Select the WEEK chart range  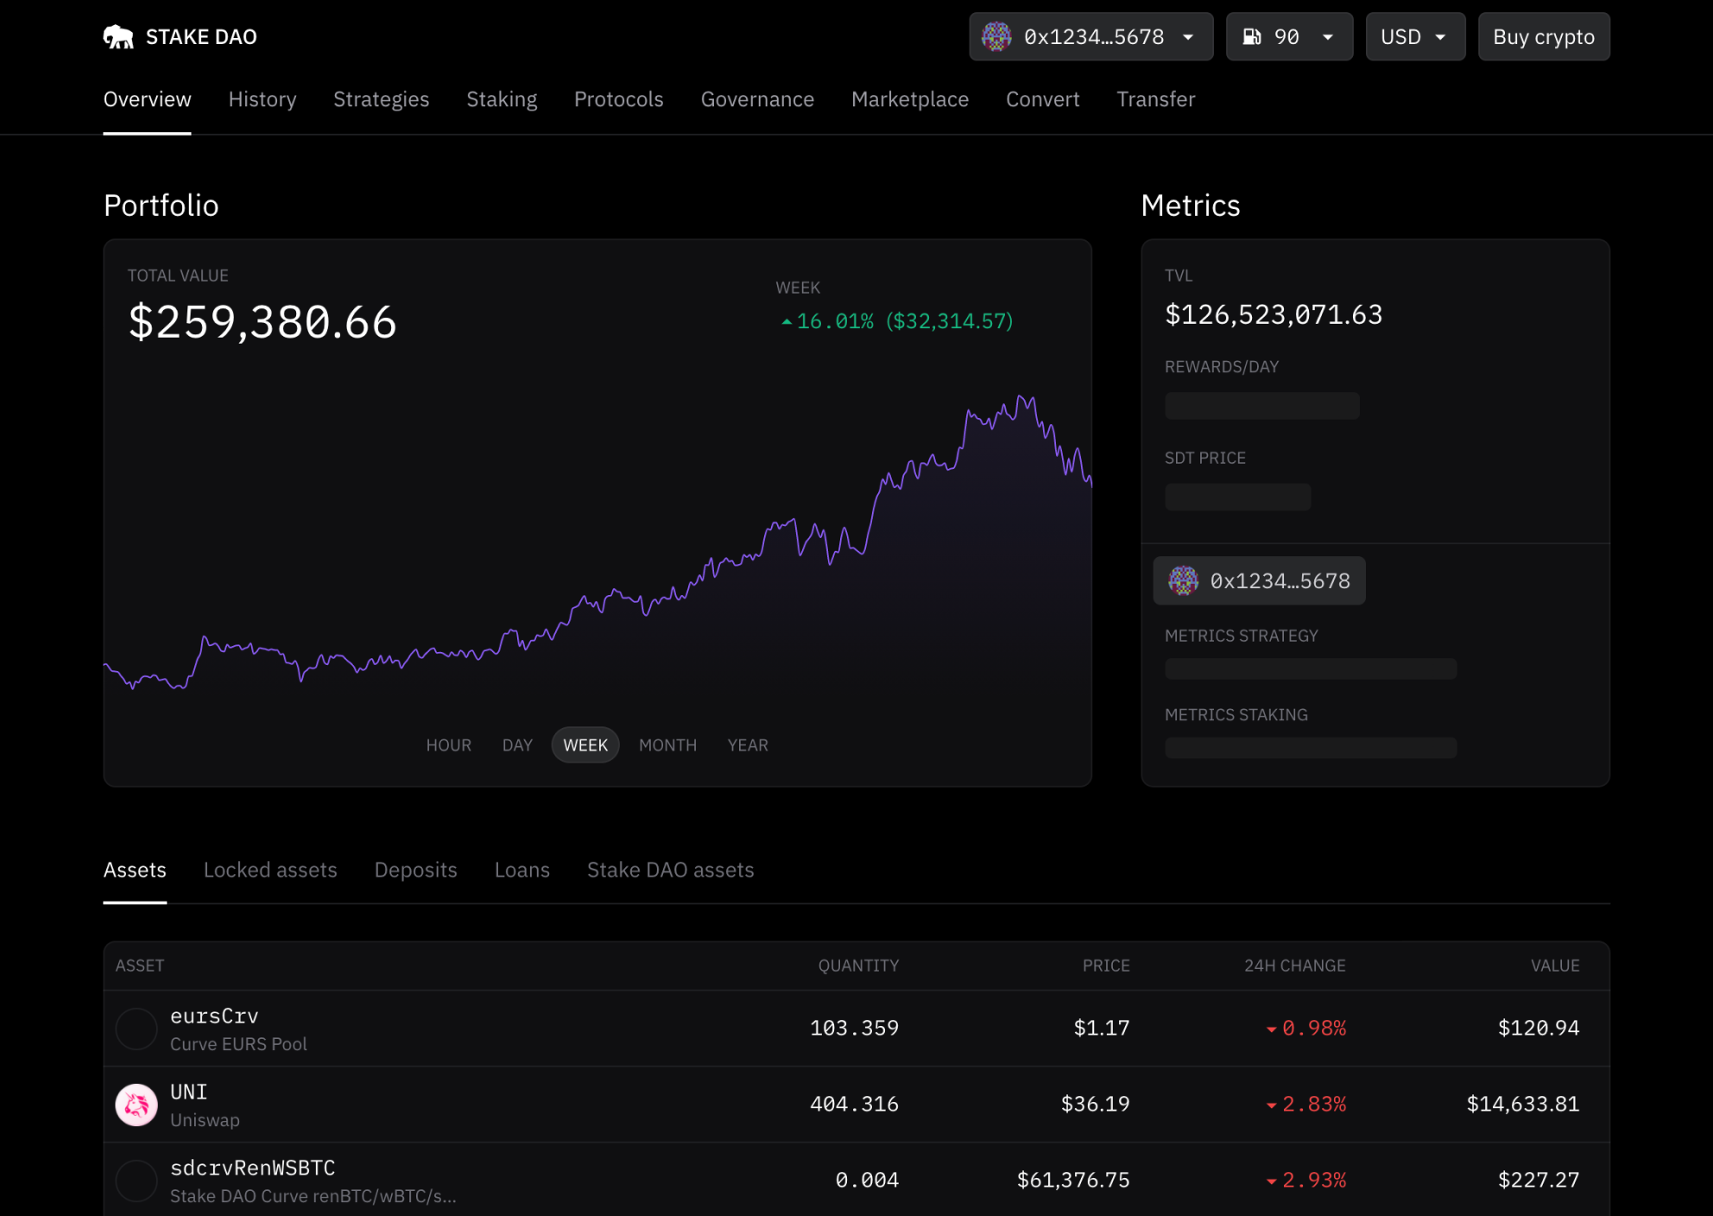click(x=585, y=745)
